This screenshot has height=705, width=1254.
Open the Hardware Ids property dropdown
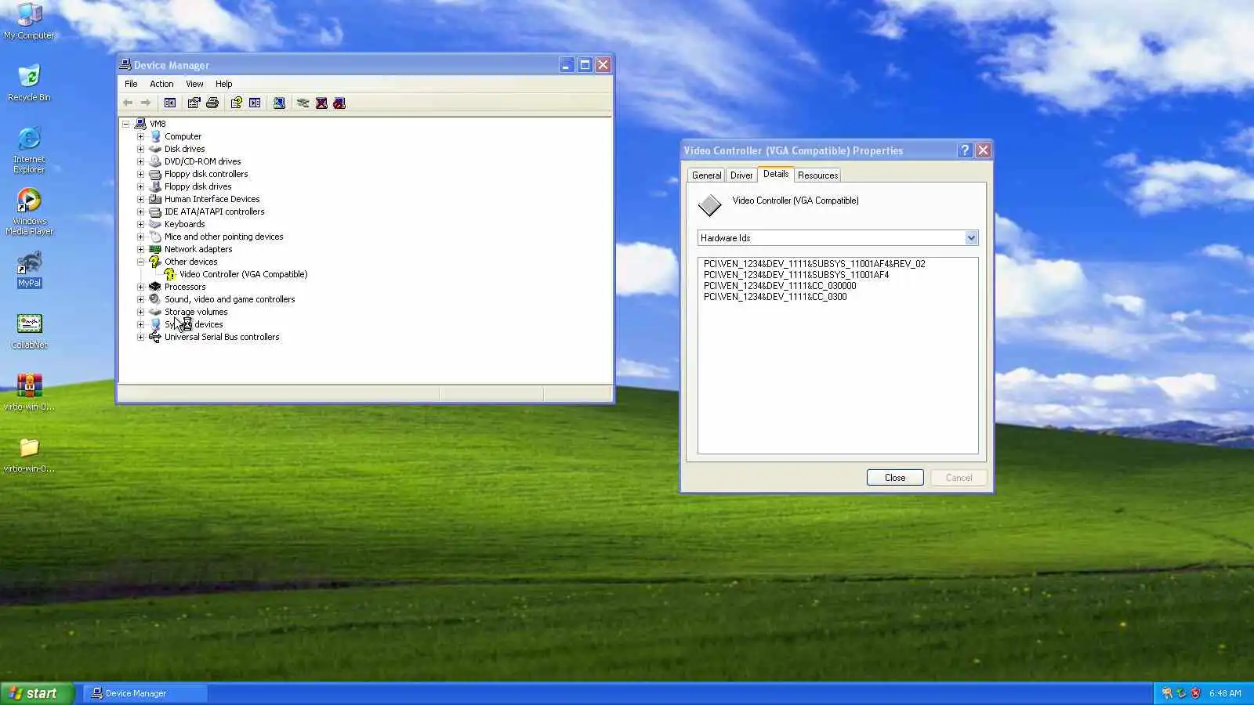click(x=971, y=238)
